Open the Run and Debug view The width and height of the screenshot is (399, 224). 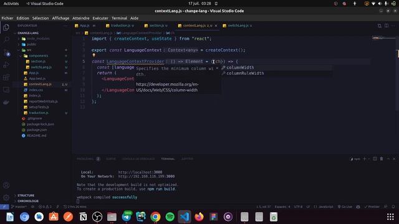(6, 65)
